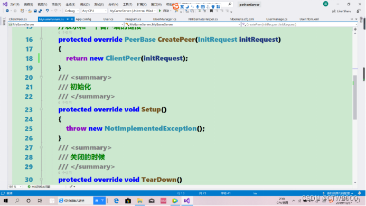Undo the last edit
Screen dimensions: 366x206
click(x=48, y=11)
